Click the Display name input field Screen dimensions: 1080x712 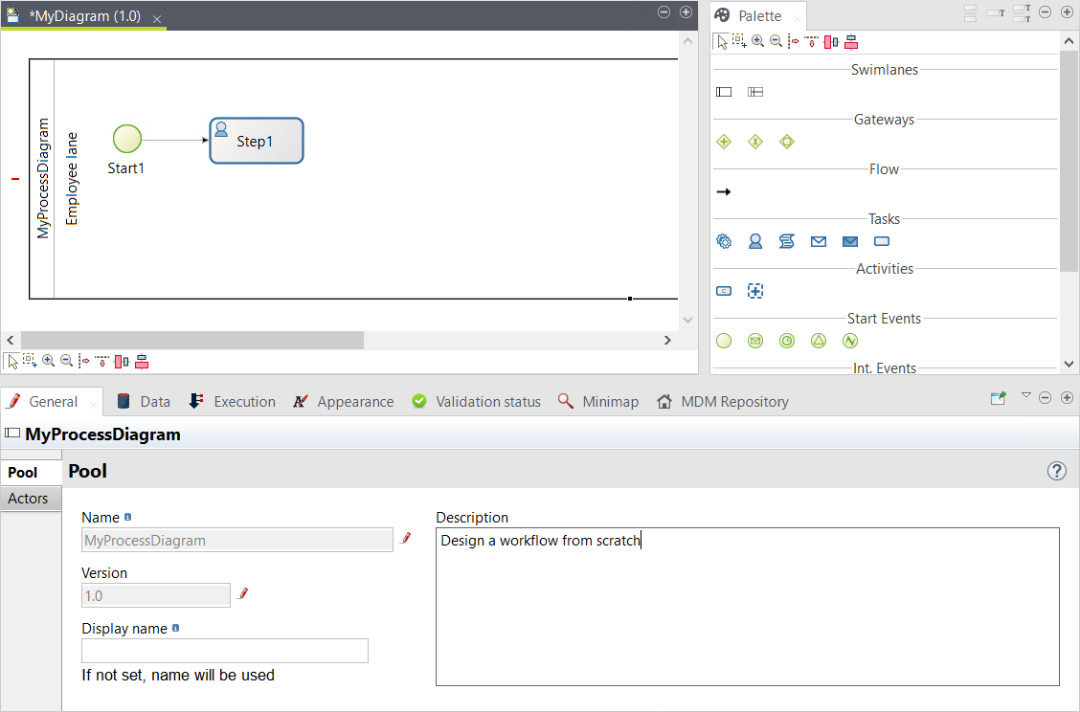[225, 651]
